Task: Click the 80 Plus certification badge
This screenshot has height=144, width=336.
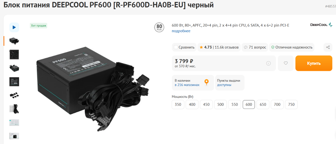Action: click(x=159, y=27)
